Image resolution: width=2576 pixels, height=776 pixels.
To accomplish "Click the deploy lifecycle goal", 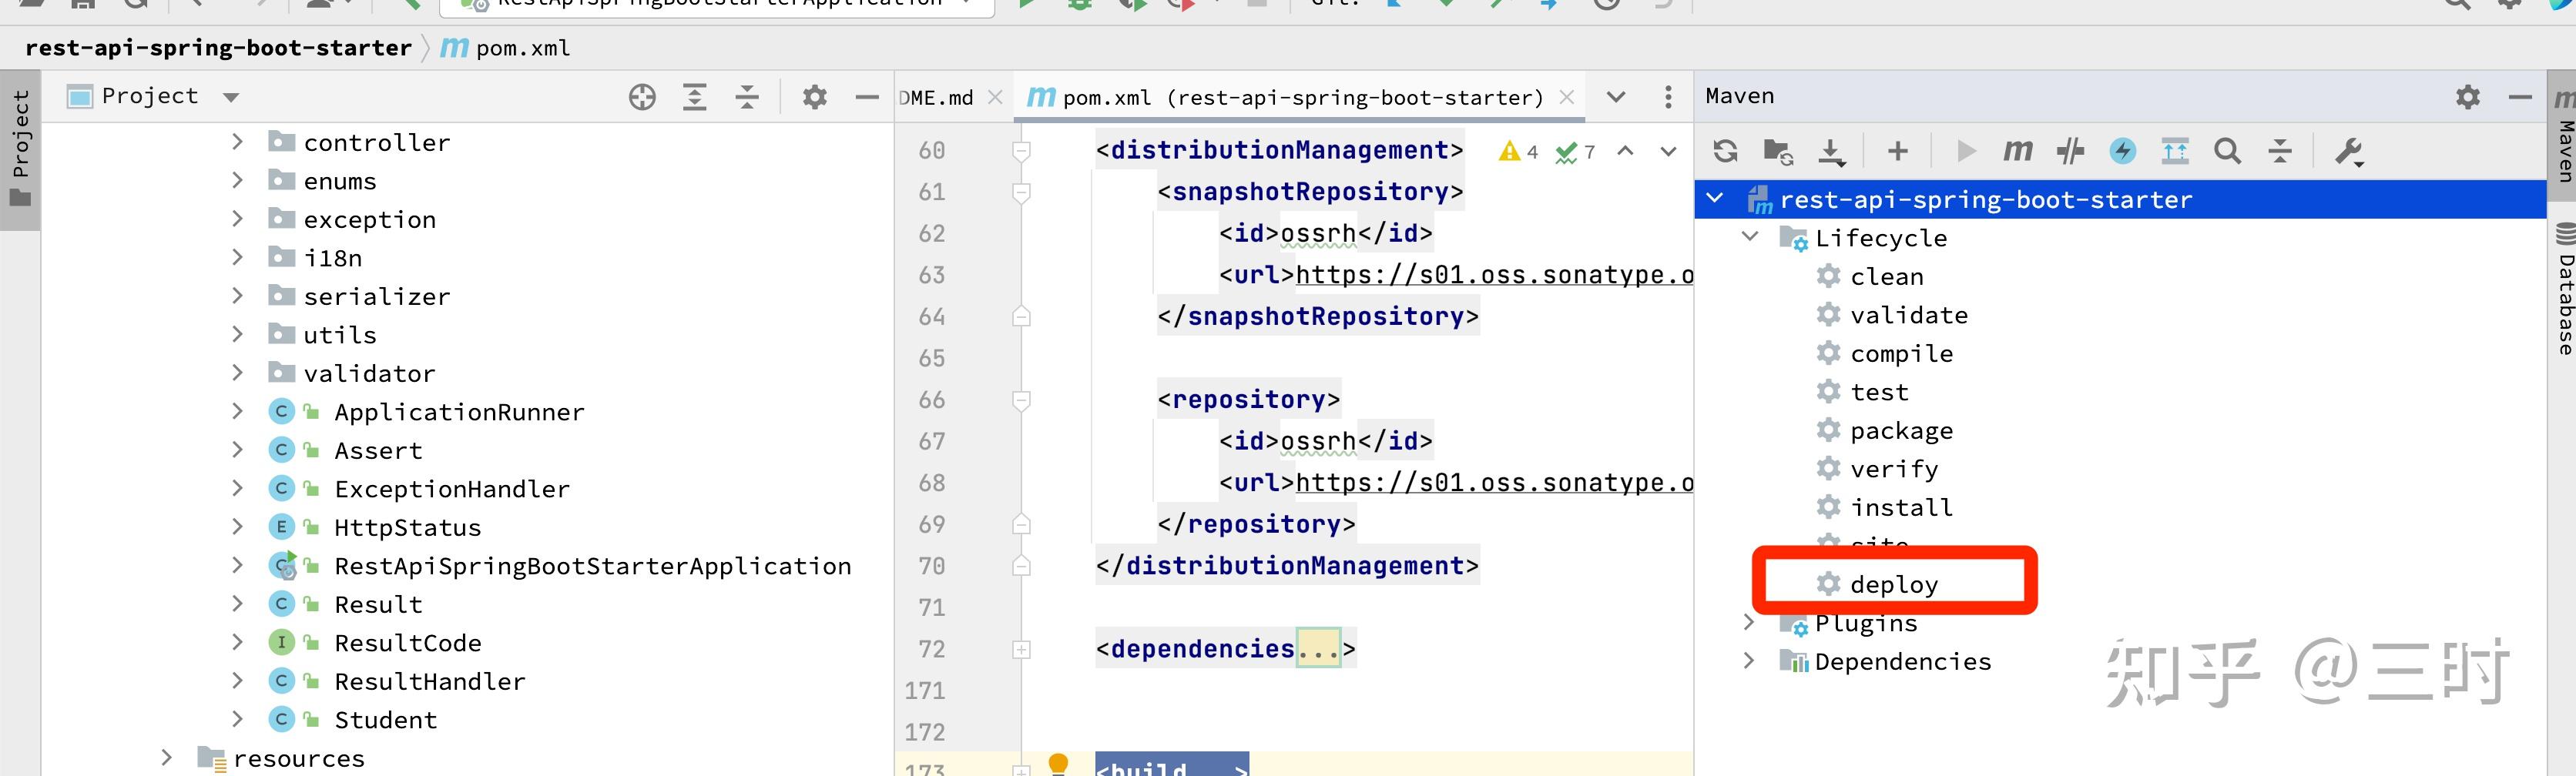I will click(1893, 584).
